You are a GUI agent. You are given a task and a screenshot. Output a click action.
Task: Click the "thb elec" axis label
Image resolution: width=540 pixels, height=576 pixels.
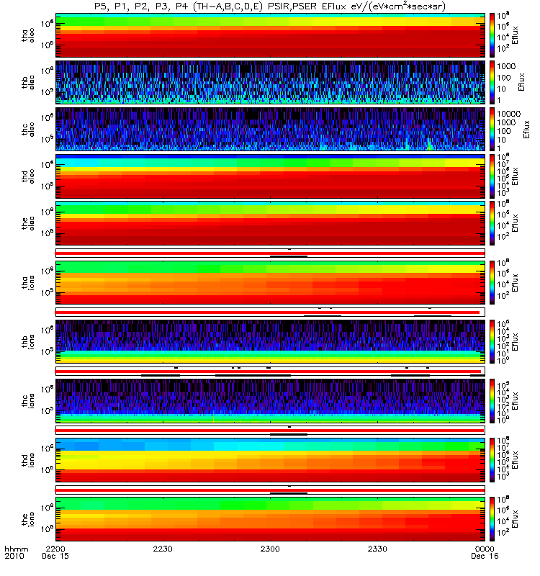click(28, 82)
